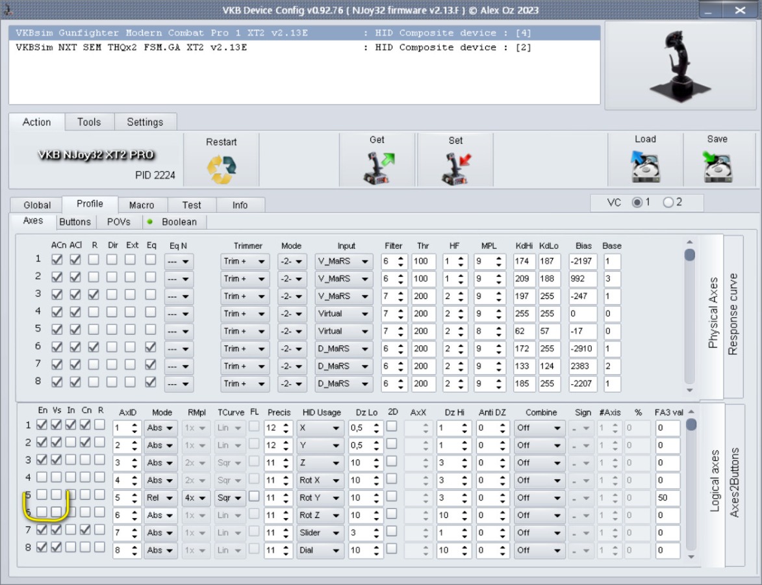Click the joystick device preview image
The width and height of the screenshot is (762, 585).
[679, 65]
